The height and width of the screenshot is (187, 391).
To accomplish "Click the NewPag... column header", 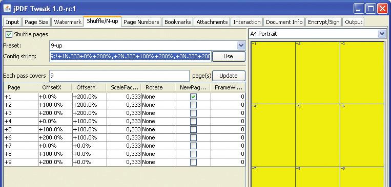I will (x=193, y=87).
